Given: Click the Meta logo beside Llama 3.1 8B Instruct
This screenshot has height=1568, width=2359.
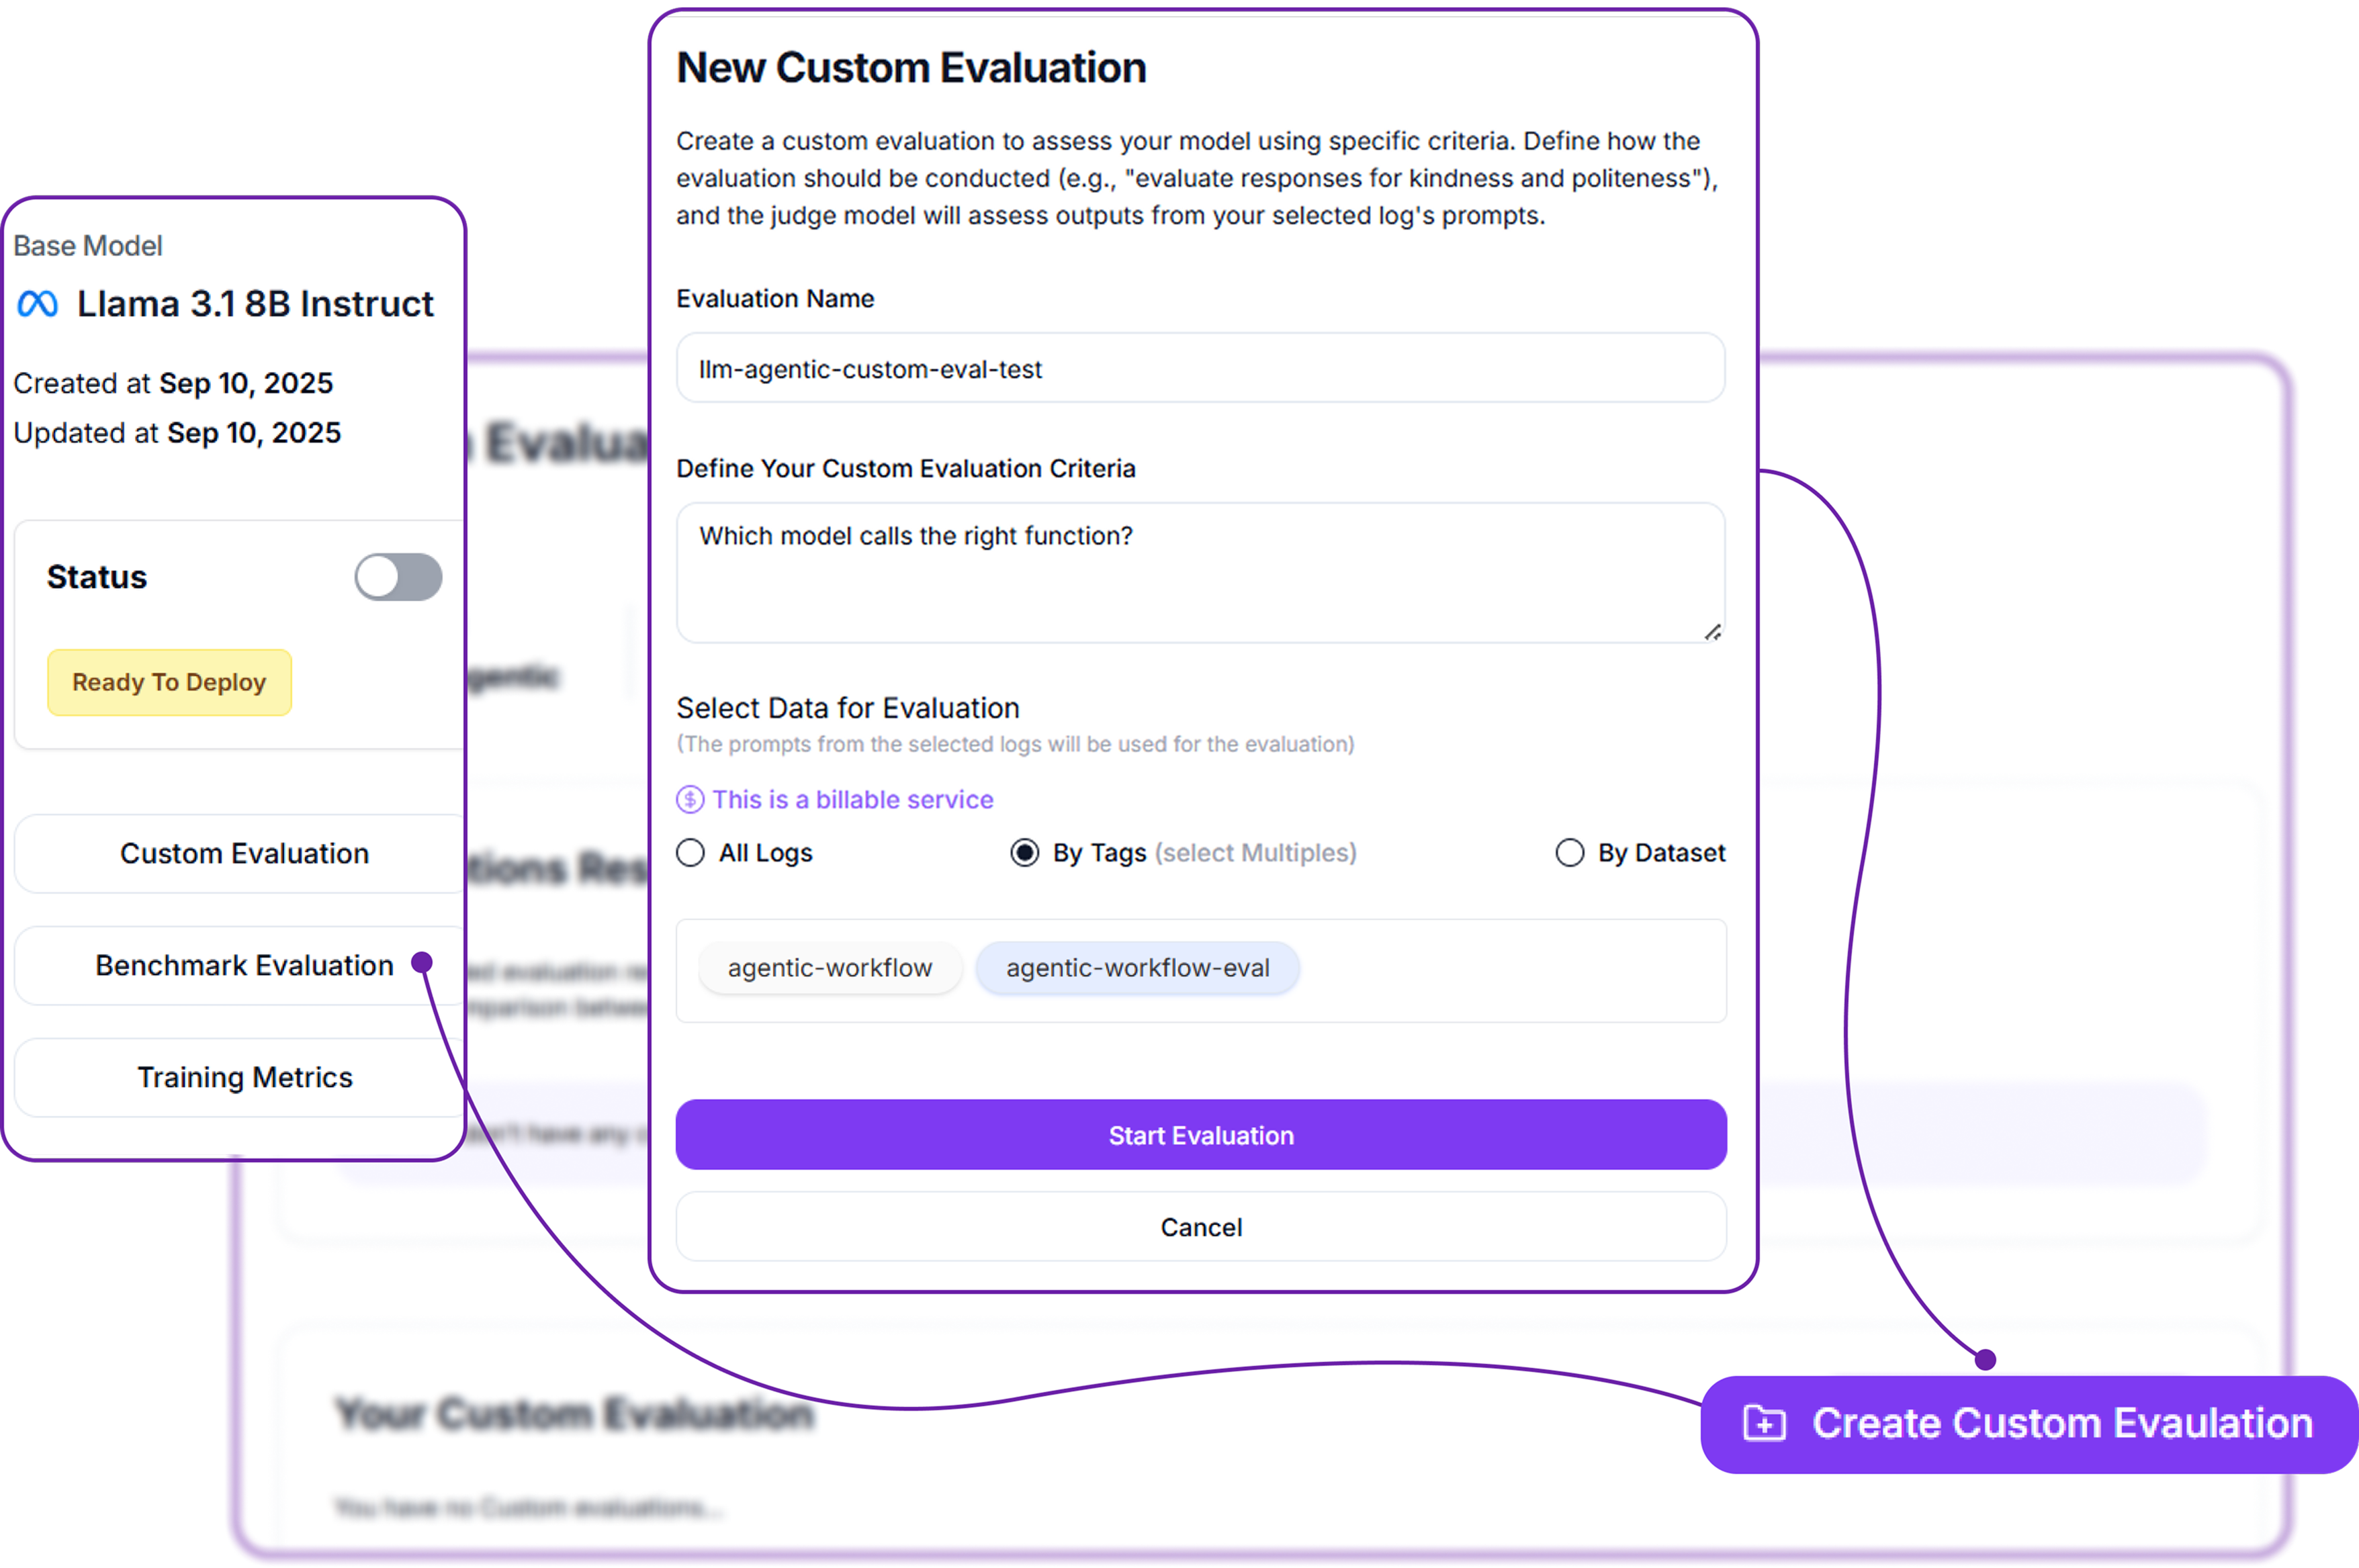Looking at the screenshot, I should click(x=38, y=304).
